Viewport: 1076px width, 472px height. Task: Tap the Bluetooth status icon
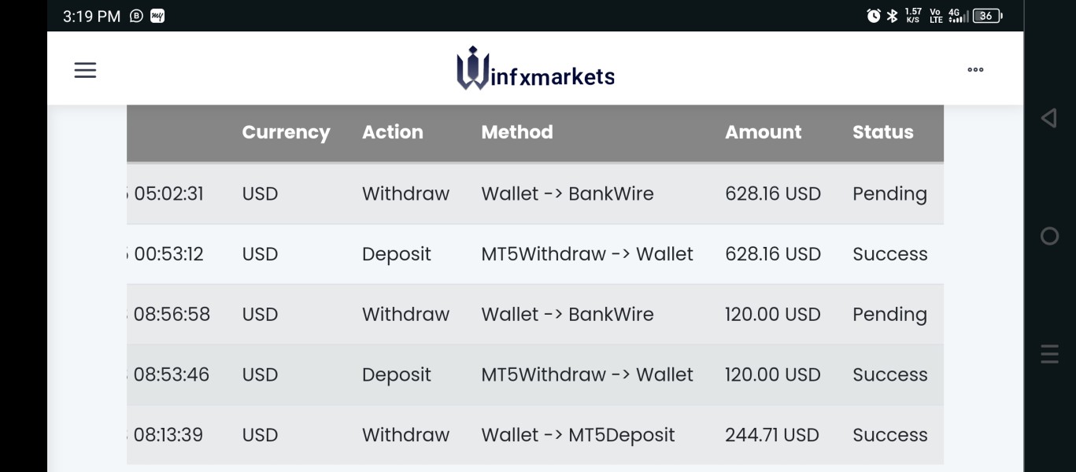(x=892, y=16)
